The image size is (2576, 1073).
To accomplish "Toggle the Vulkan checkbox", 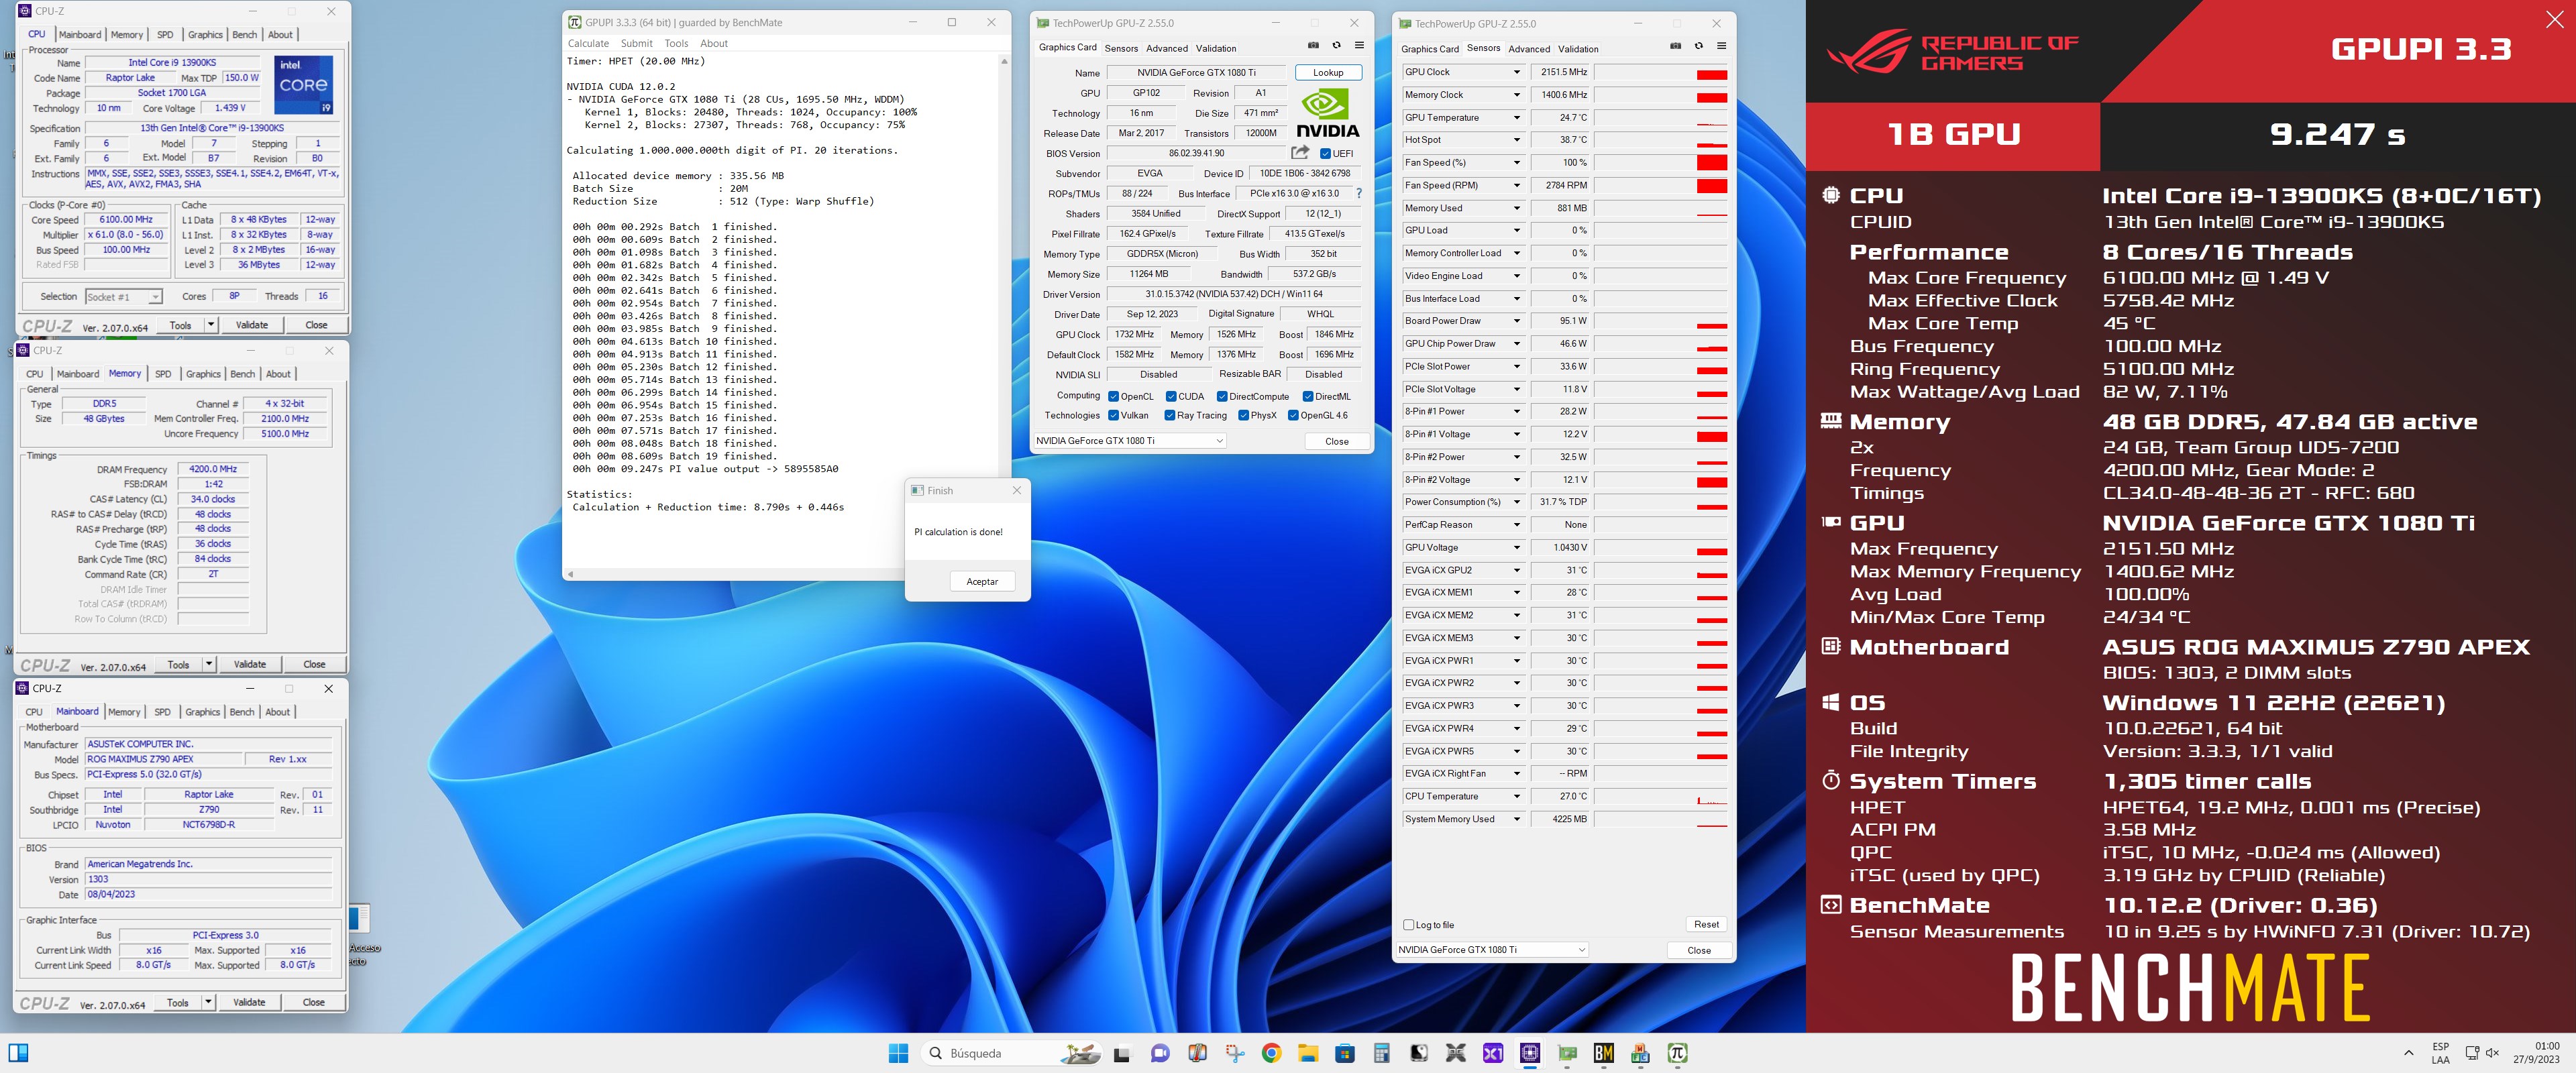I will click(x=1113, y=415).
